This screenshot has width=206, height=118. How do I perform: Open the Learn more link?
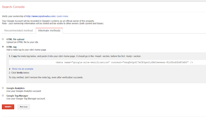click(x=62, y=16)
